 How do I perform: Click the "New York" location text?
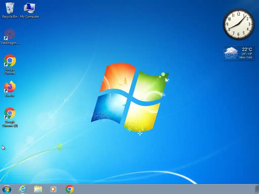[x=246, y=57]
